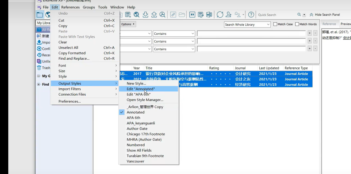Screen dimensions: 351x174
Task: Set rating on the 会计之友 row
Action: click(220, 79)
